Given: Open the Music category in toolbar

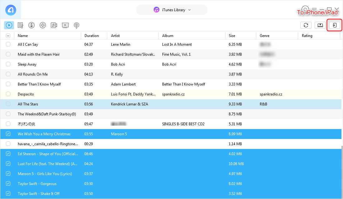Looking at the screenshot, I should coord(9,25).
